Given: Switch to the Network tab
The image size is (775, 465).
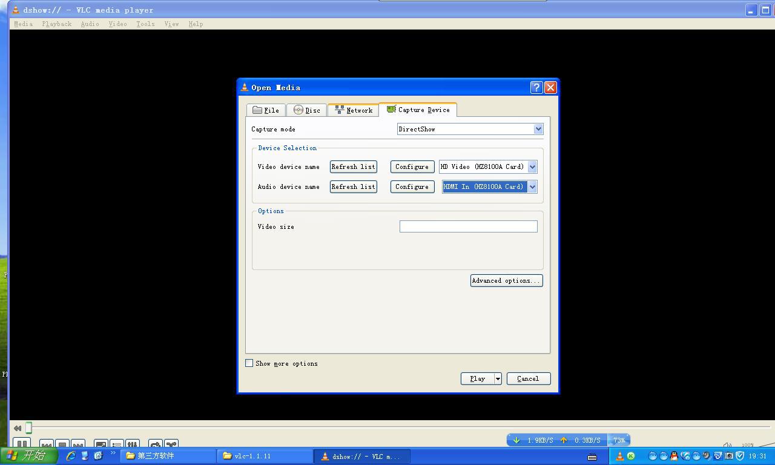Looking at the screenshot, I should click(x=354, y=110).
